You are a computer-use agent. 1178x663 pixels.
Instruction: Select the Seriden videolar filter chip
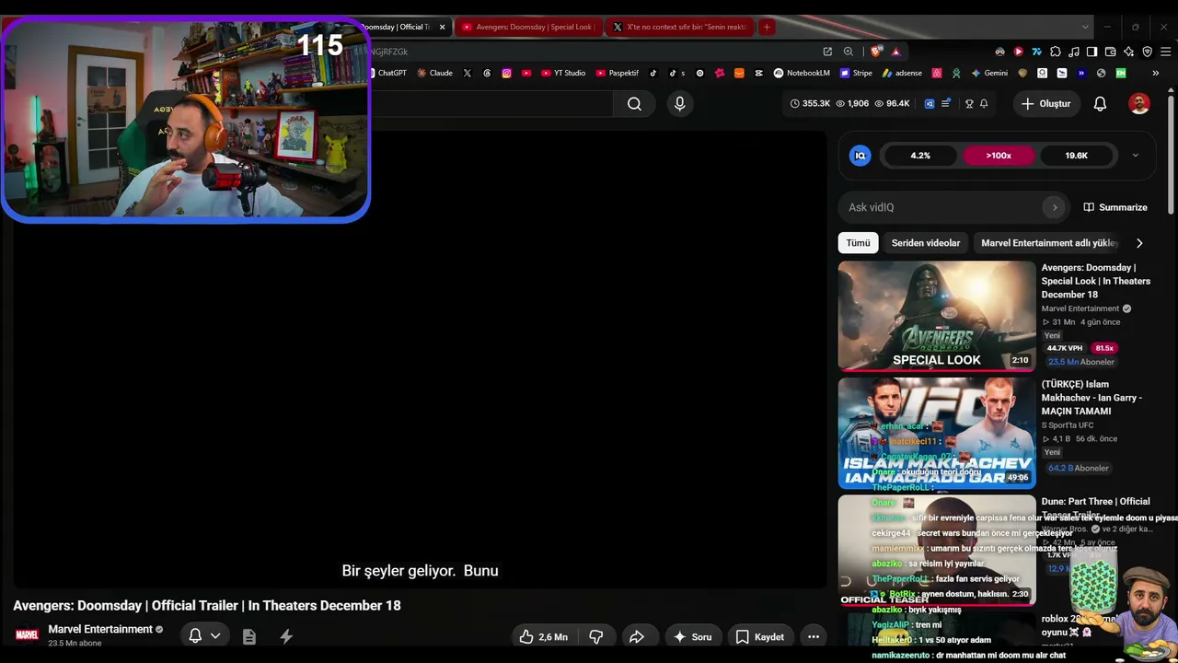[x=926, y=243]
